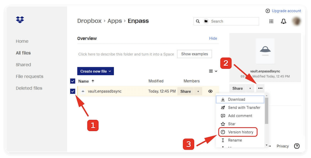Open the list view options dropdown

[x=213, y=71]
